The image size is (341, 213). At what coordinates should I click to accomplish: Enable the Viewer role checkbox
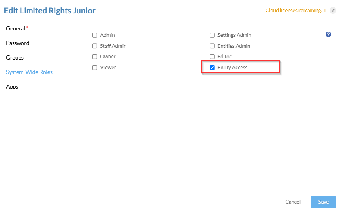click(95, 68)
